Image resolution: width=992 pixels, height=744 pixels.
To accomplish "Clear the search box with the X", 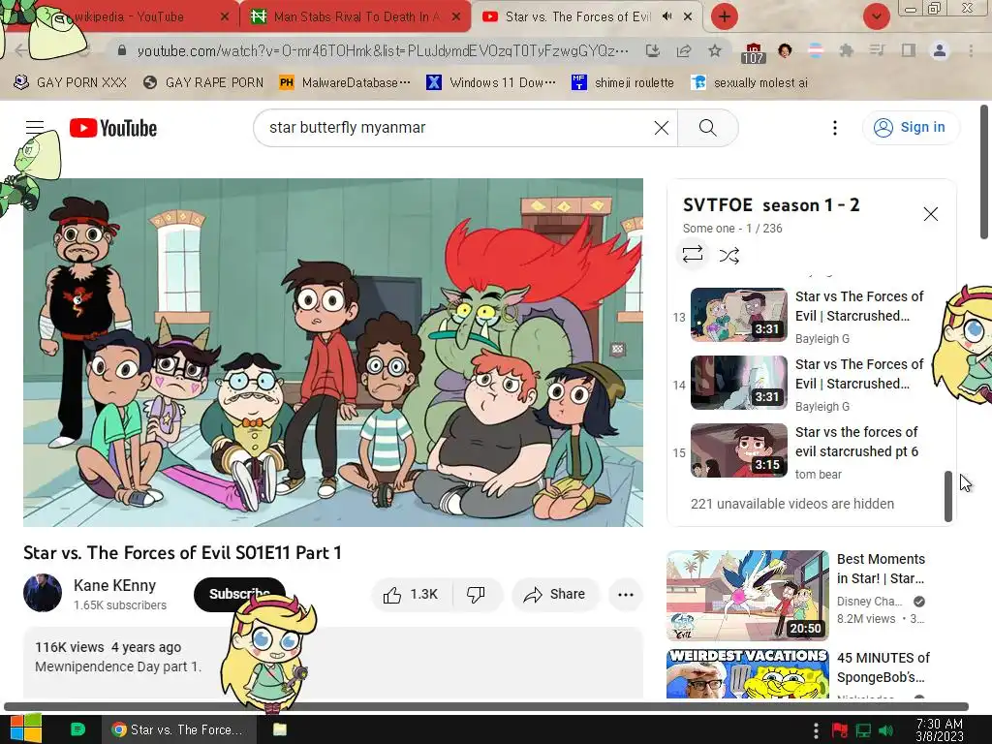I will coord(661,128).
